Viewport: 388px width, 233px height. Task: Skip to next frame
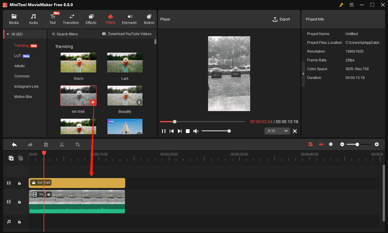180,131
